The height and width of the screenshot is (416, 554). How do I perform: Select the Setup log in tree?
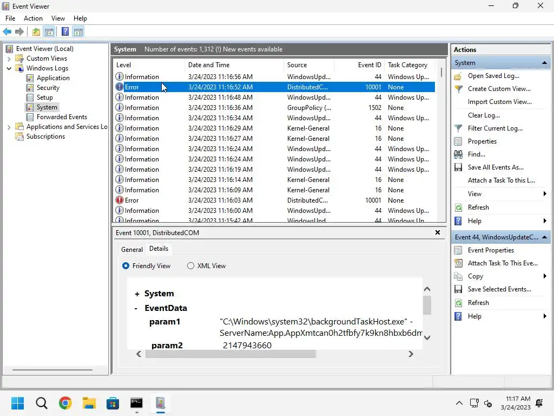(x=44, y=97)
